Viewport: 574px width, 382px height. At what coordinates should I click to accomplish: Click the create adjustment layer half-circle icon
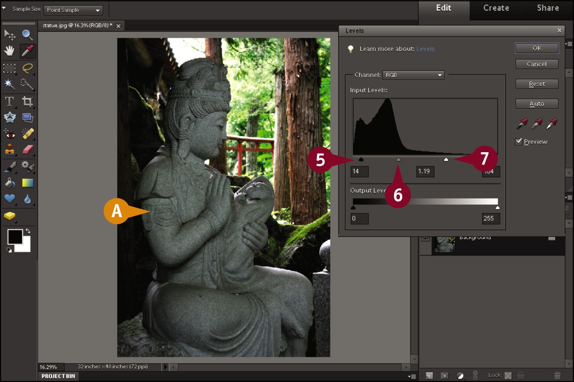[x=460, y=375]
